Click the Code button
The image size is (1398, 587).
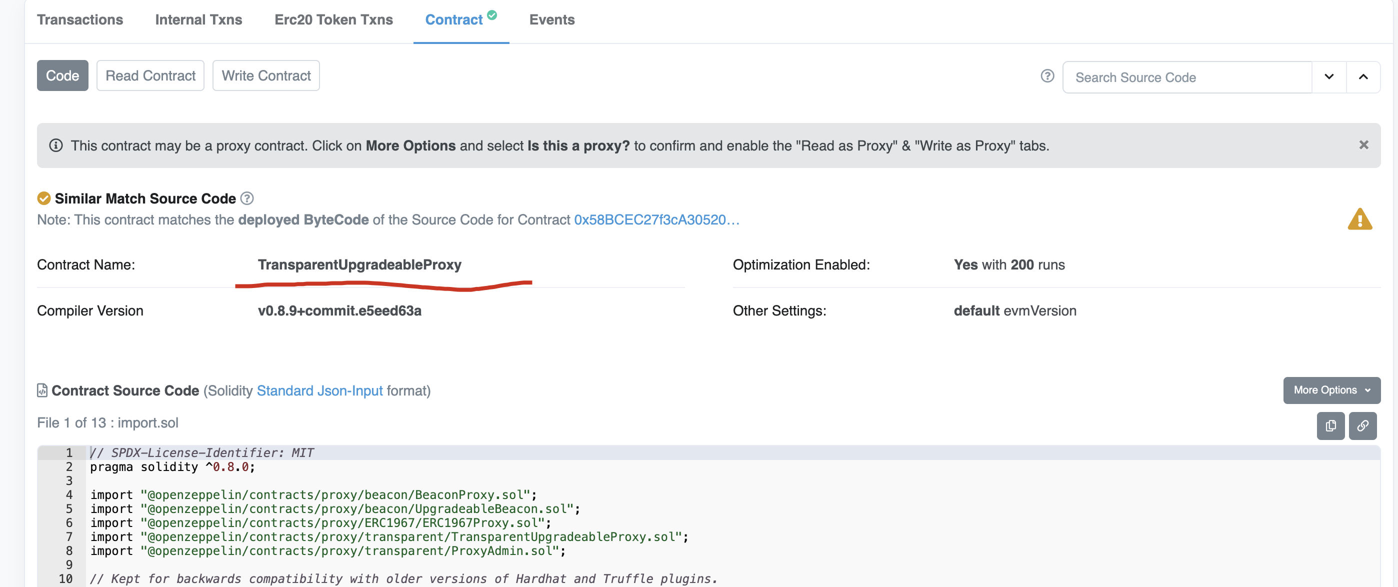62,75
